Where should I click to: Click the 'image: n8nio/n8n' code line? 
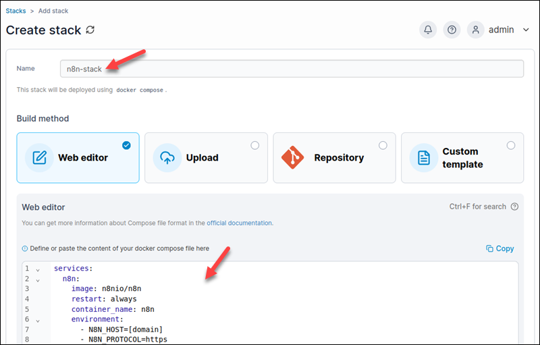[107, 288]
